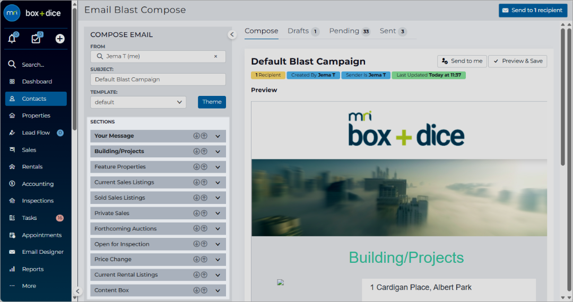This screenshot has height=302, width=573.
Task: Move Feature Properties section down
Action: click(x=197, y=167)
